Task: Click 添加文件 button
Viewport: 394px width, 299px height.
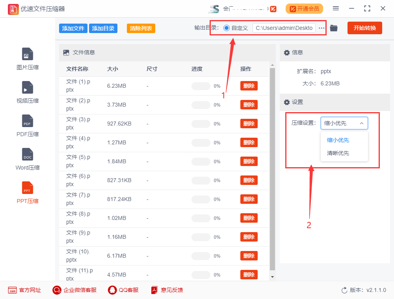Action: click(x=73, y=28)
